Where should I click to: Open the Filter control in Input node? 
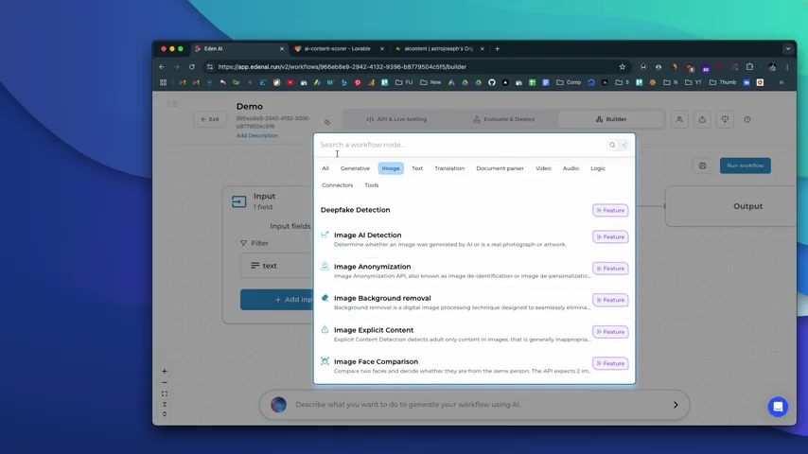[x=255, y=243]
